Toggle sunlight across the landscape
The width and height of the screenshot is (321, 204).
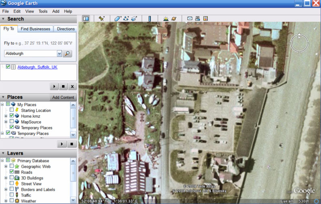coord(166,18)
